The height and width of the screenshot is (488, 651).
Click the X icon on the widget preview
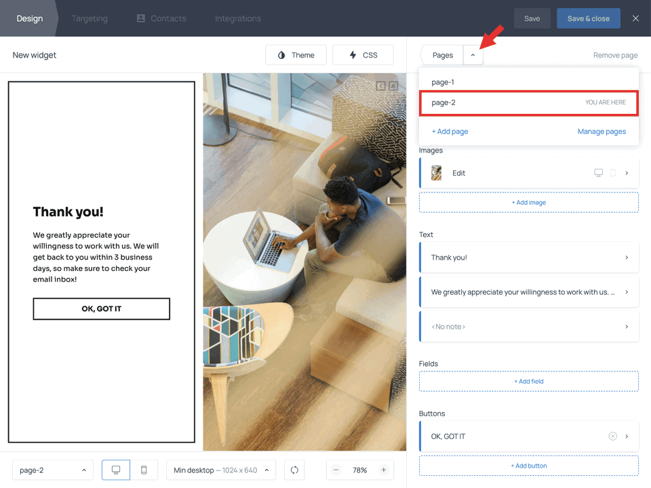point(393,86)
